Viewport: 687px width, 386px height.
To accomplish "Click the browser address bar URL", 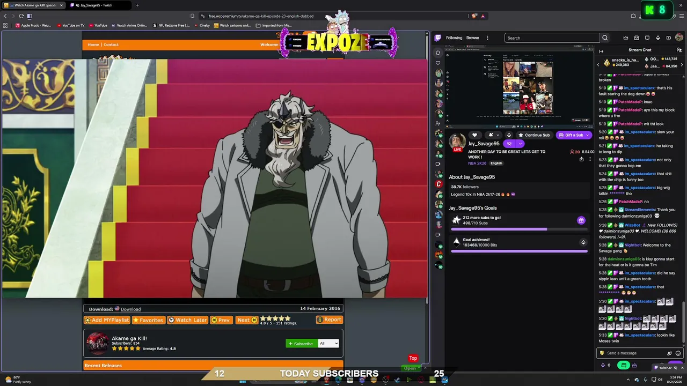I will (x=261, y=16).
